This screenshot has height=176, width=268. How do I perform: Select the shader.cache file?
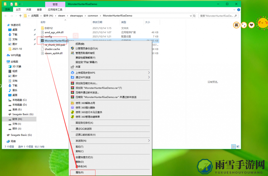pos(52,49)
